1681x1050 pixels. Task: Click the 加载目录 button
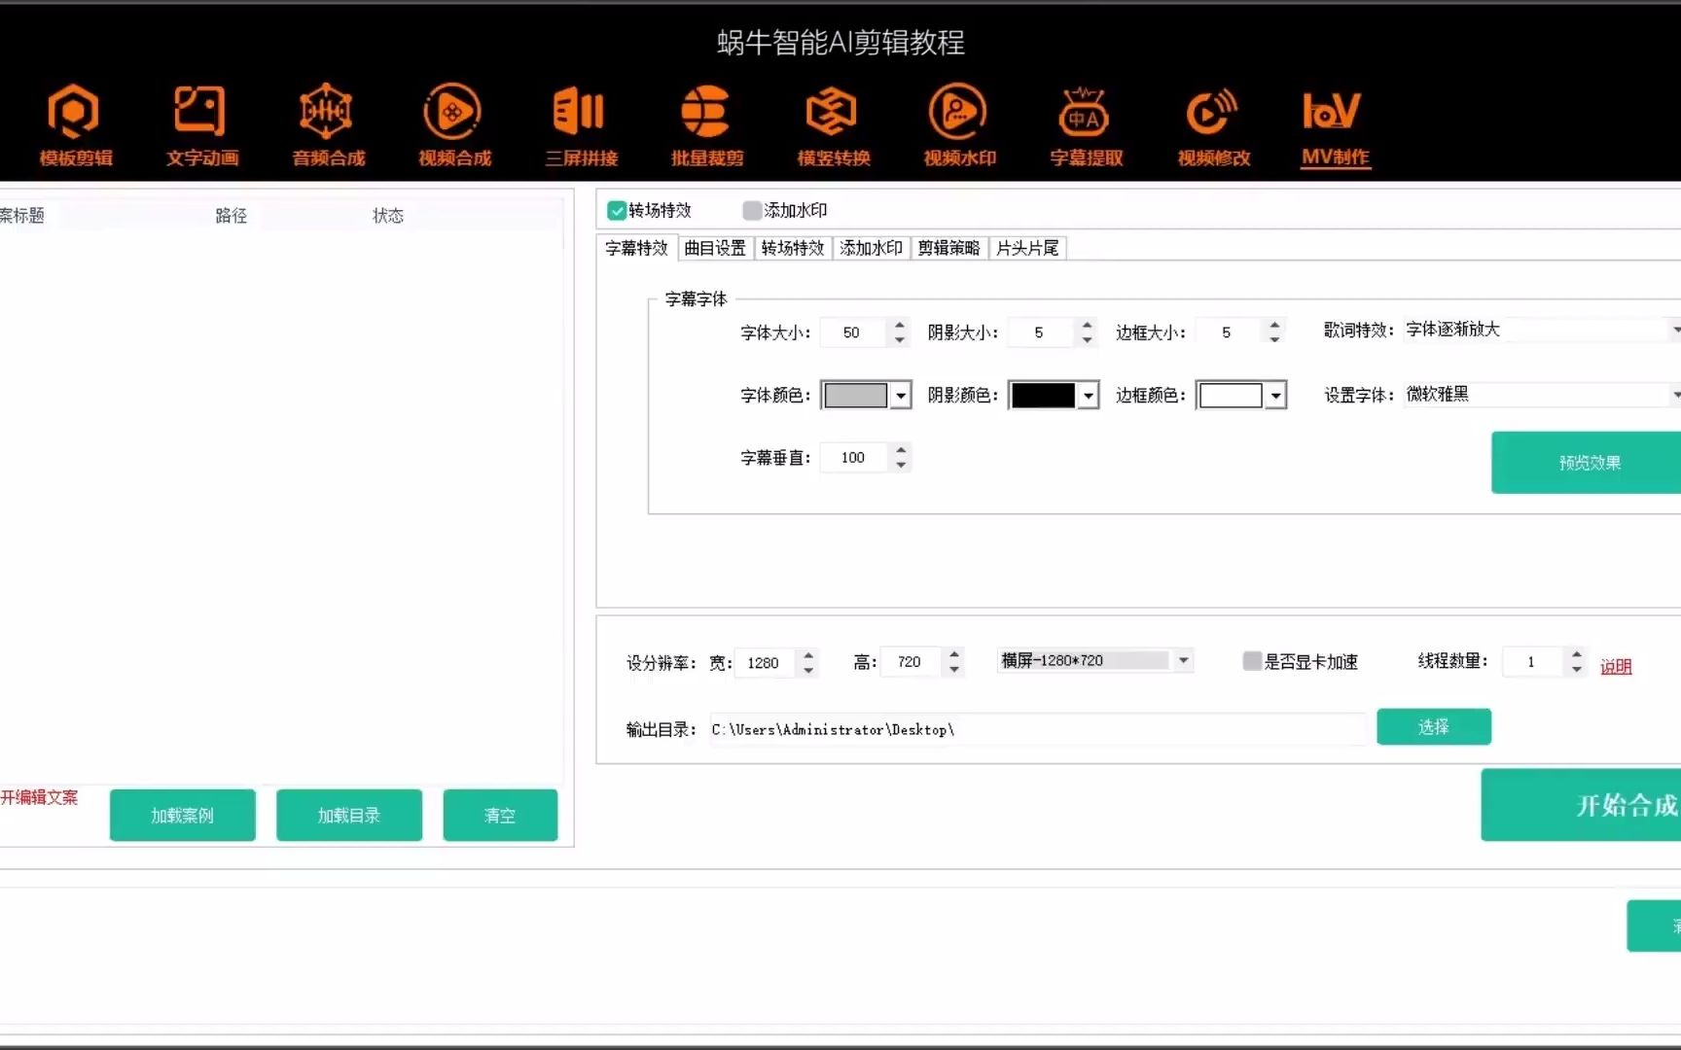(x=349, y=815)
